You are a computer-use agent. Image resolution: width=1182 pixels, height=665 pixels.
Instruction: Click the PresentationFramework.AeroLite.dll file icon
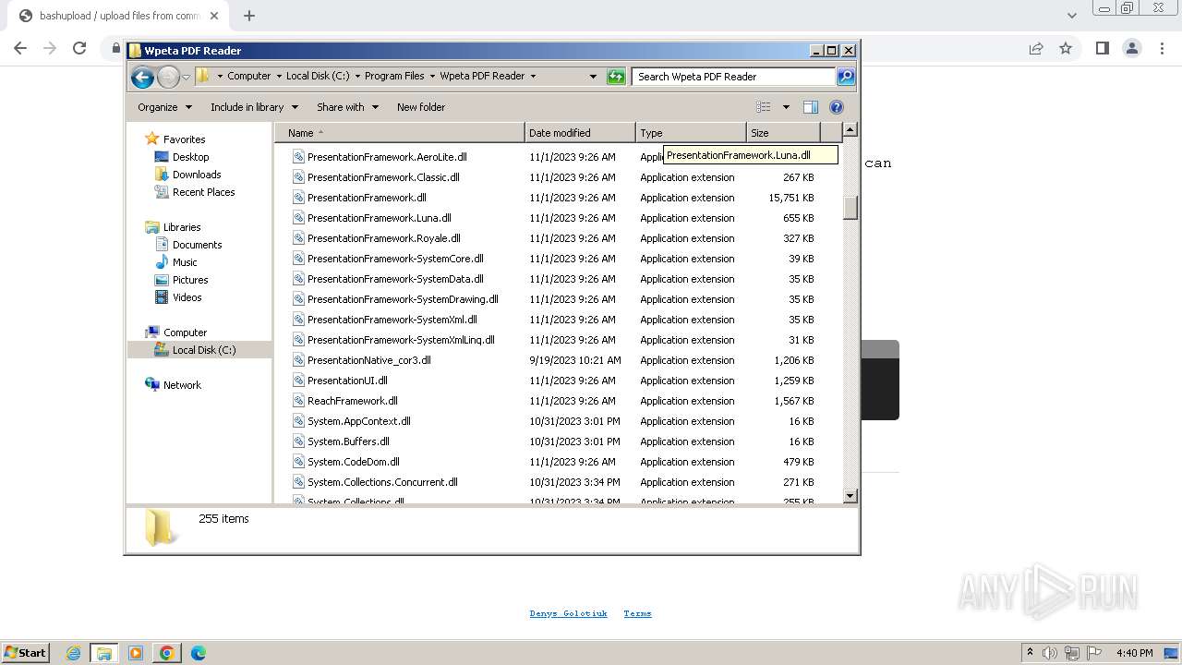(x=298, y=157)
